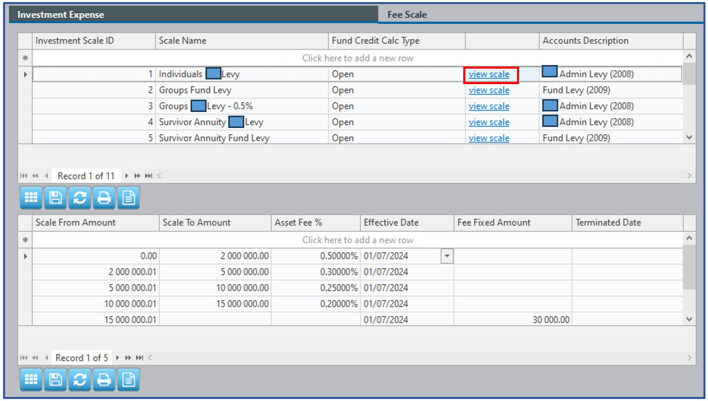Viewport: 708px width, 401px height.
Task: Go to next record after Record 1 of 5
Action: [118, 358]
